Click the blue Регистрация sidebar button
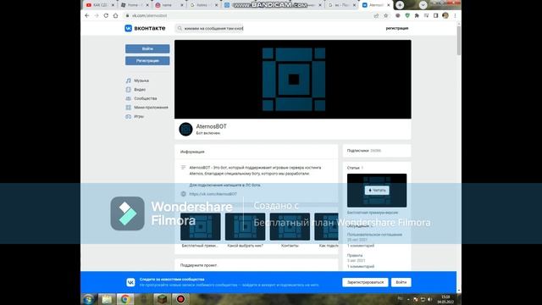This screenshot has width=542, height=305. click(147, 61)
